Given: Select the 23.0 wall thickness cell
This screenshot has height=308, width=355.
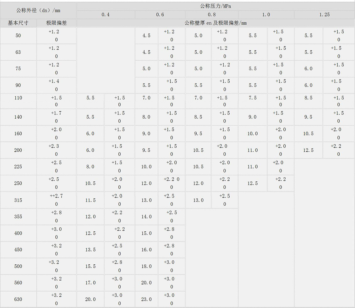Looking at the screenshot, I should click(x=146, y=299).
